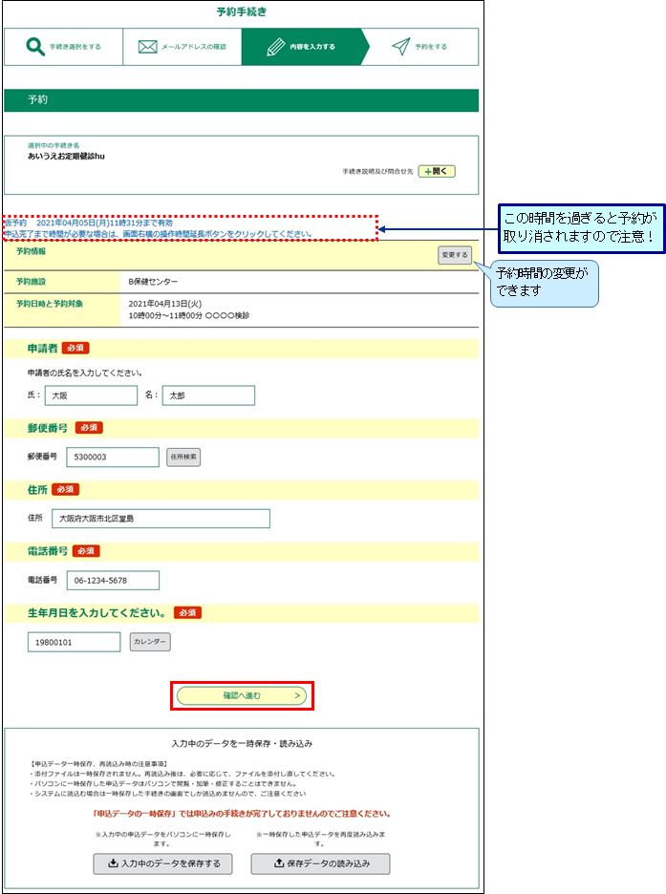Click the 住所検索 button
This screenshot has height=894, width=666.
[183, 458]
